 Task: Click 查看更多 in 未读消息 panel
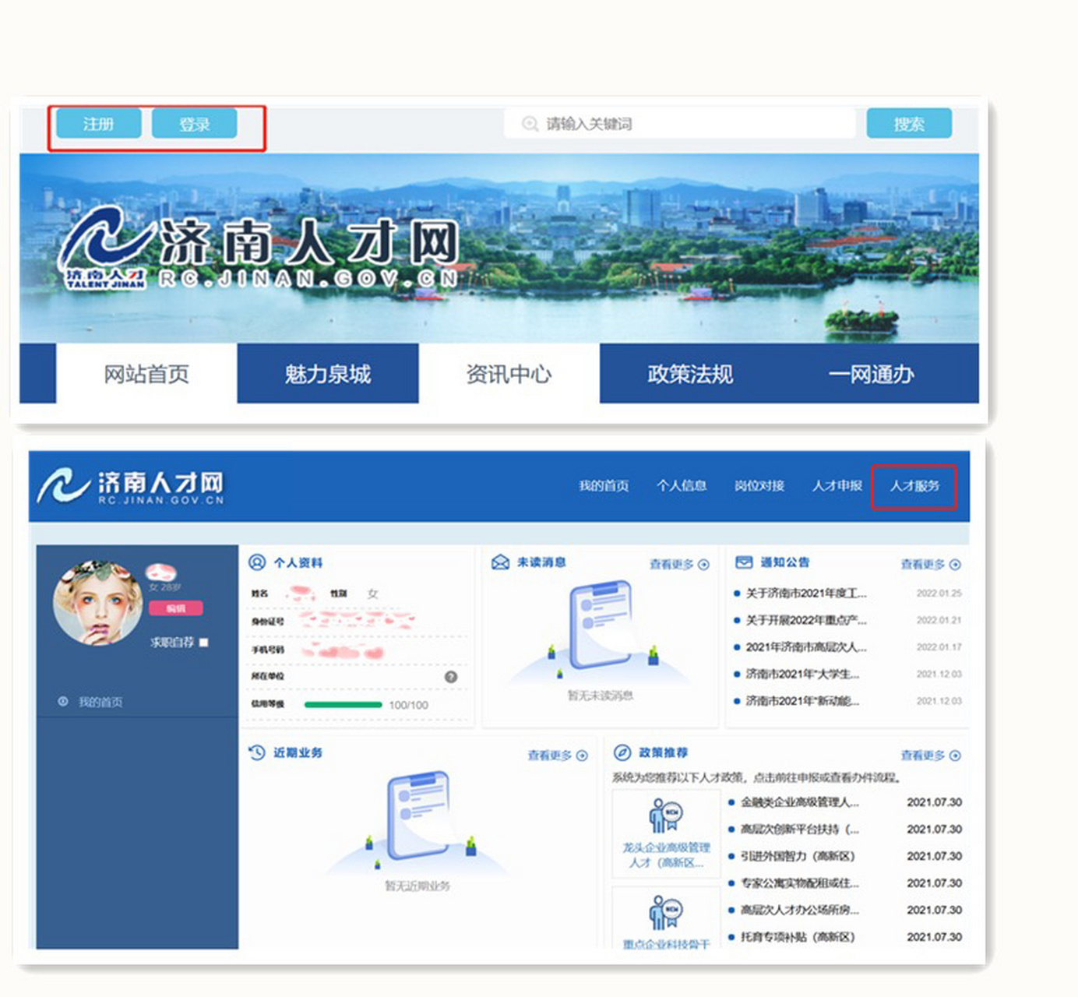(x=671, y=565)
